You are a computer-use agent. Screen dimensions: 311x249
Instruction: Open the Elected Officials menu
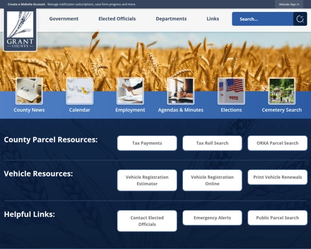[117, 19]
